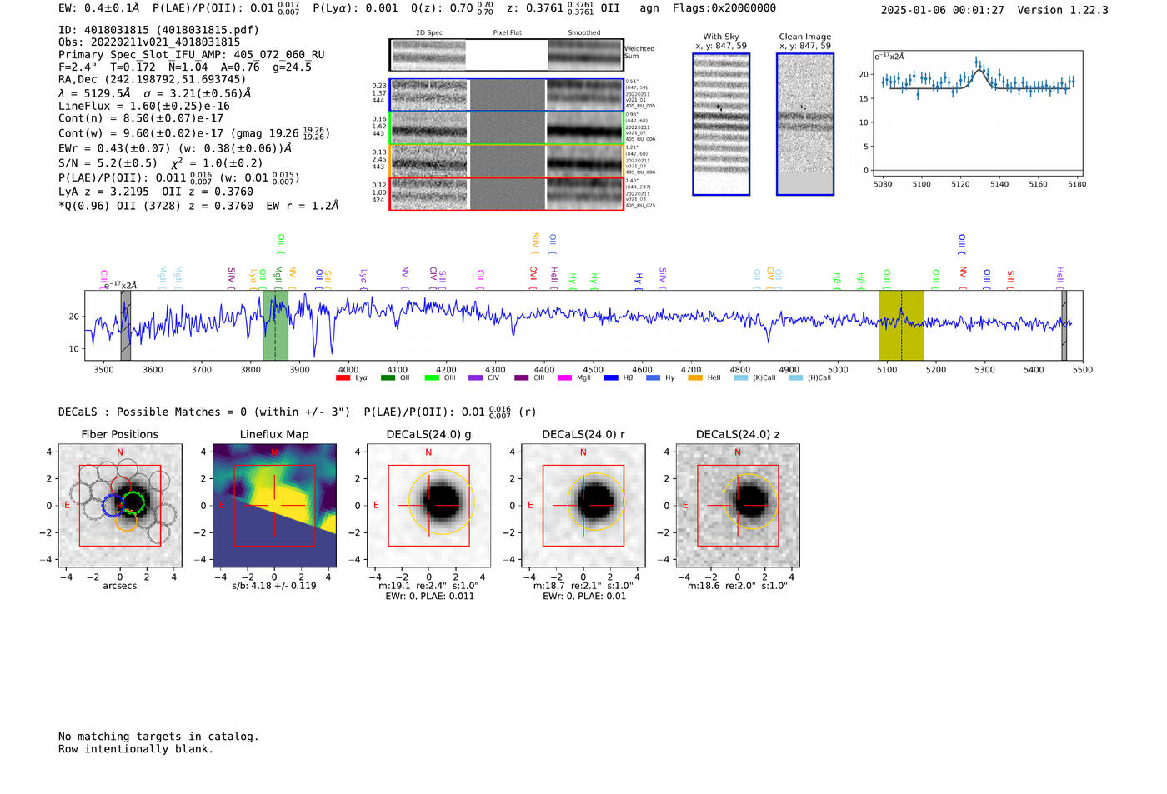Click the (K)CaII legend swatch
This screenshot has height=794, width=1167.
740,378
